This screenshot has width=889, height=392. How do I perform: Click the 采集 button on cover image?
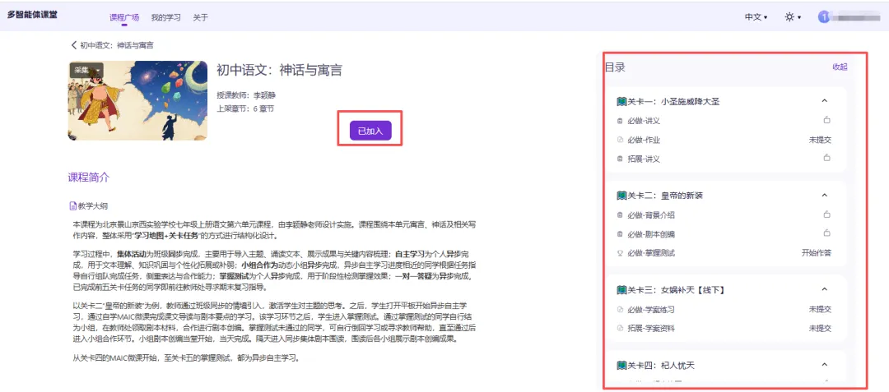pos(86,70)
